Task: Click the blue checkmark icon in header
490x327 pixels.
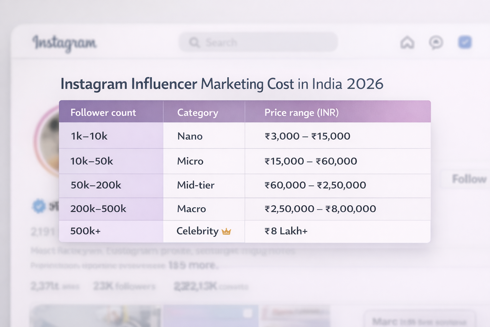Action: click(465, 42)
